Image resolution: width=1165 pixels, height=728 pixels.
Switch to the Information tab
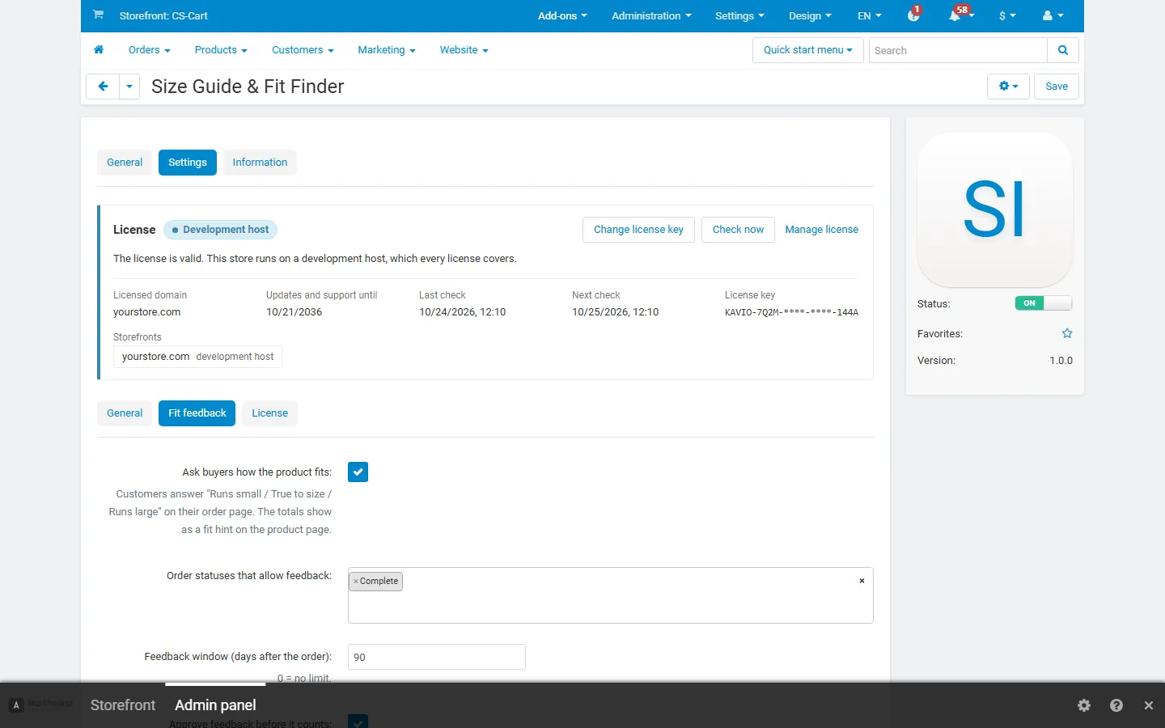[x=260, y=163]
